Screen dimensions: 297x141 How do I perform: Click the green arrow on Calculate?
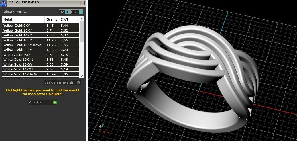[x=55, y=102]
